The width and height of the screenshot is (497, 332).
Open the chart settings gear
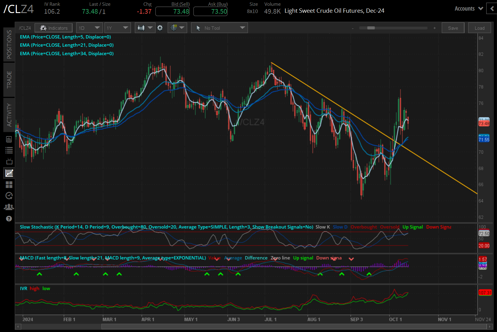tap(160, 28)
